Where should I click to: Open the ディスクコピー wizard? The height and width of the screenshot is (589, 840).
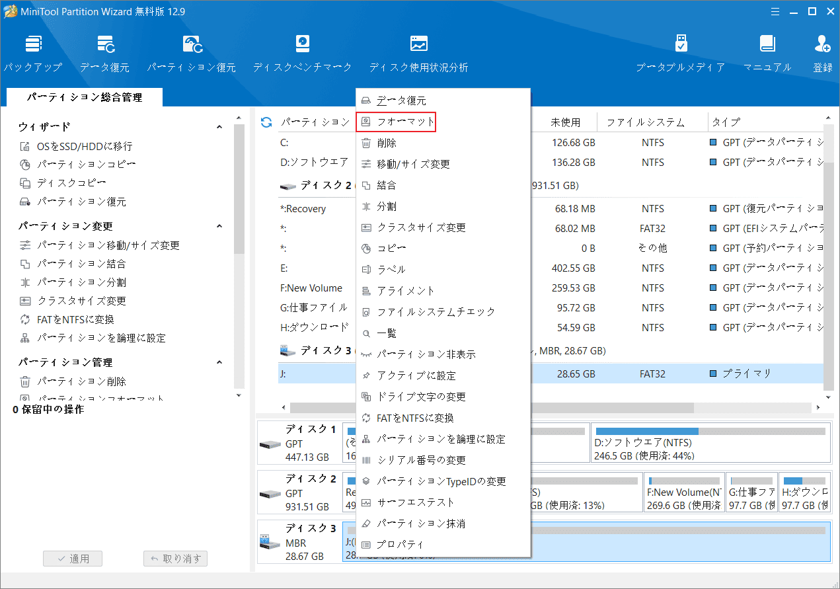pos(71,183)
